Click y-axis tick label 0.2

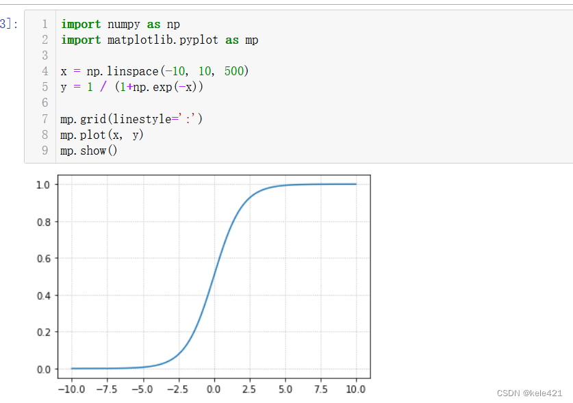43,333
